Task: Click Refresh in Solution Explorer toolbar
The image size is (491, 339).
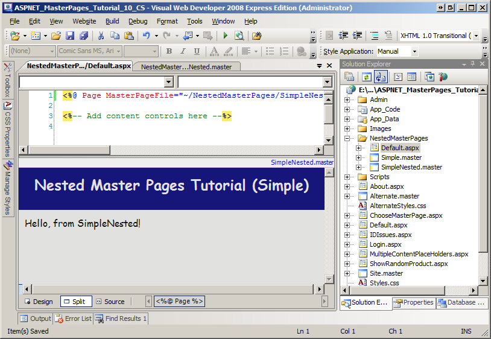Action: (366, 77)
